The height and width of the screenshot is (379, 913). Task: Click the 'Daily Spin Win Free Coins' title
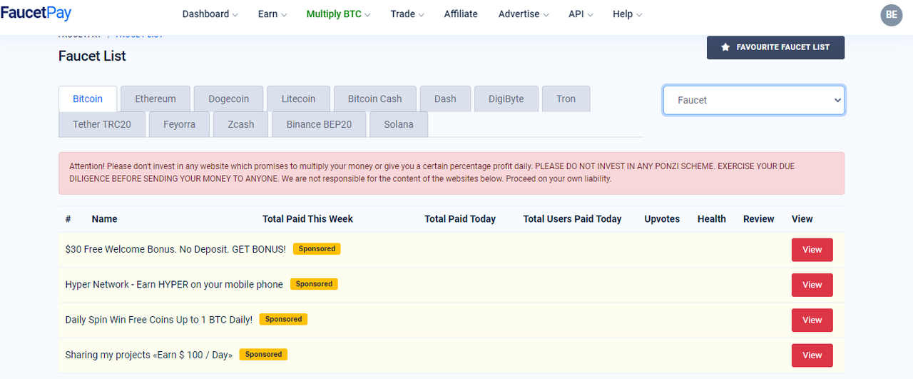(158, 320)
